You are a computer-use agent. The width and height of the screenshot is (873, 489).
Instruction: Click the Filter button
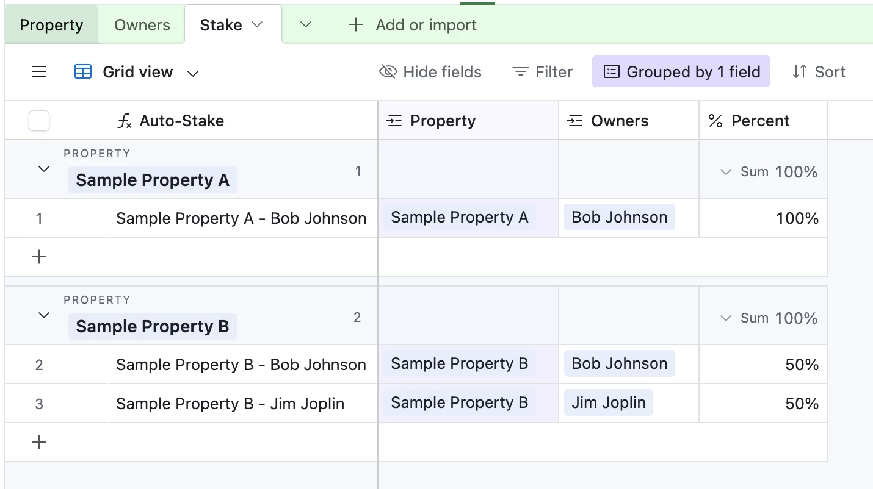(542, 72)
